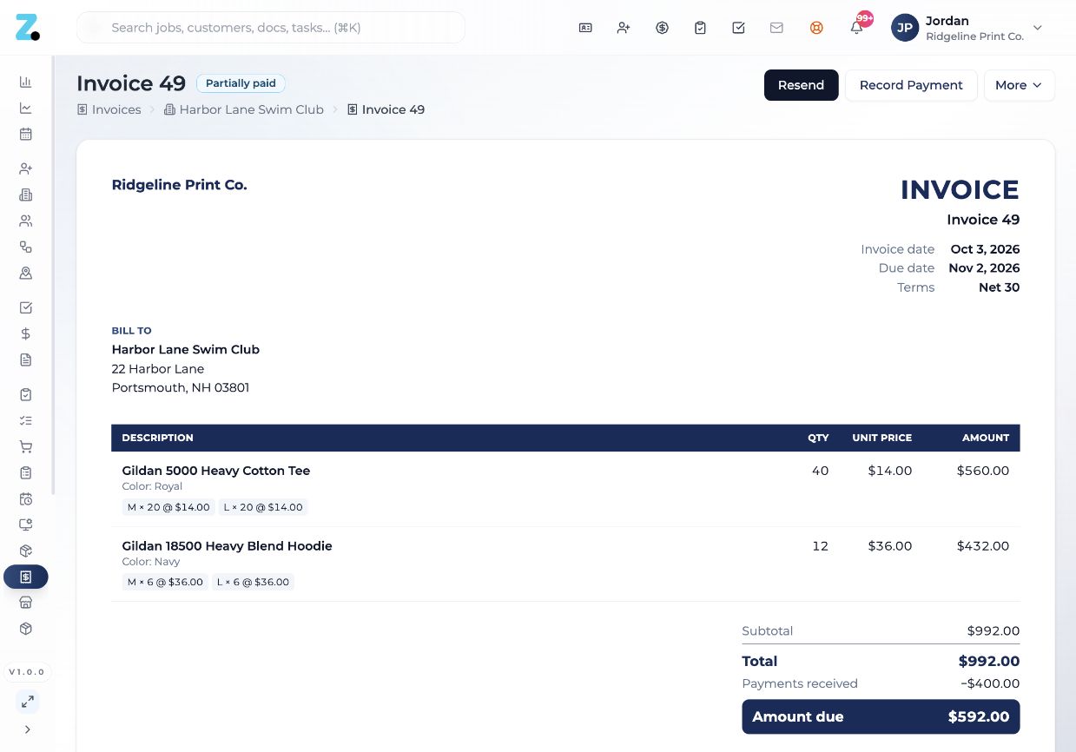
Task: Click the V1.0.0 version badge
Action: click(28, 672)
